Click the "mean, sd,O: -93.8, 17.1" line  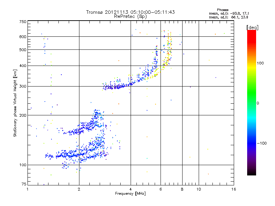[x=229, y=13]
